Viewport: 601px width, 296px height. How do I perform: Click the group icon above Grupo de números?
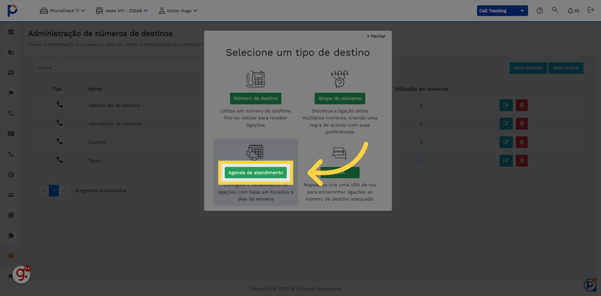pyautogui.click(x=340, y=79)
